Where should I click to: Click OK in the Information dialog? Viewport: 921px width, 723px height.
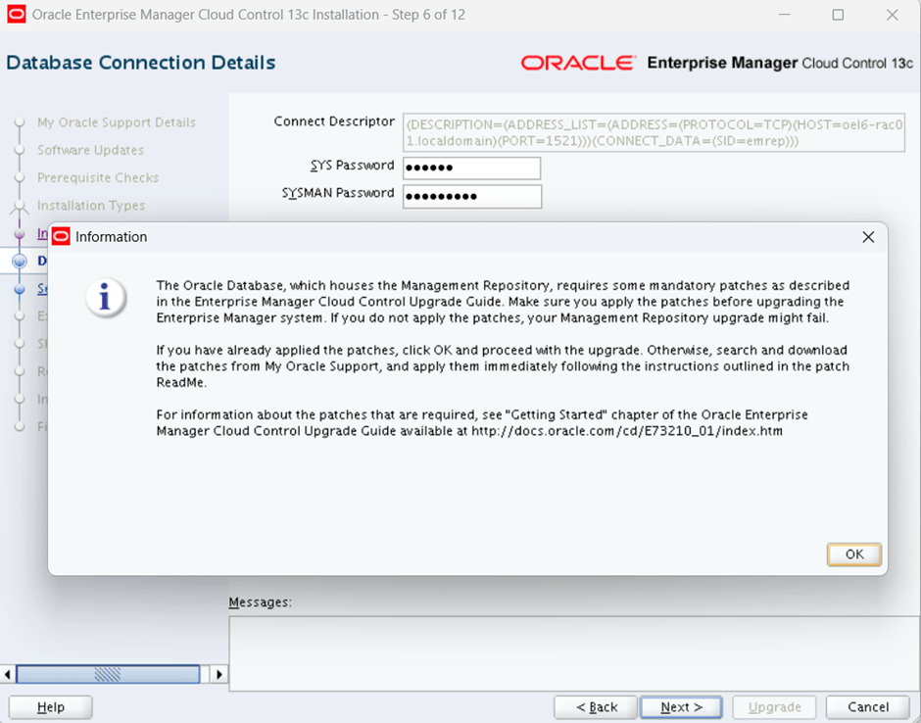(x=853, y=554)
